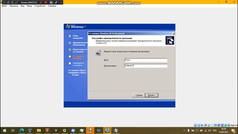
Task: Click the step label "Завершение установки"
Action: 78,64
